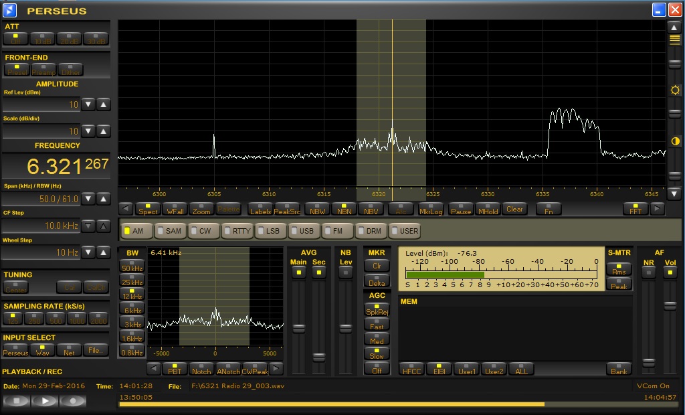Open the HFCC memory database

click(411, 369)
